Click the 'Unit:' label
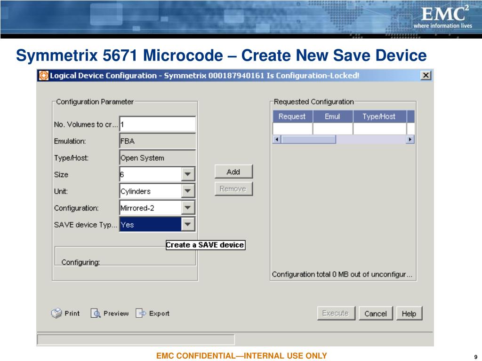Image resolution: width=482 pixels, height=361 pixels. click(x=61, y=191)
